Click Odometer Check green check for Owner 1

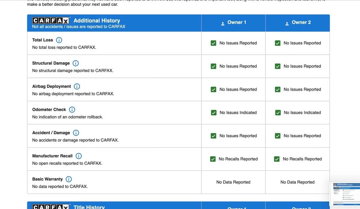[213, 113]
